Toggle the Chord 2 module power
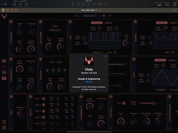The width and height of the screenshot is (178, 133). 30,96
